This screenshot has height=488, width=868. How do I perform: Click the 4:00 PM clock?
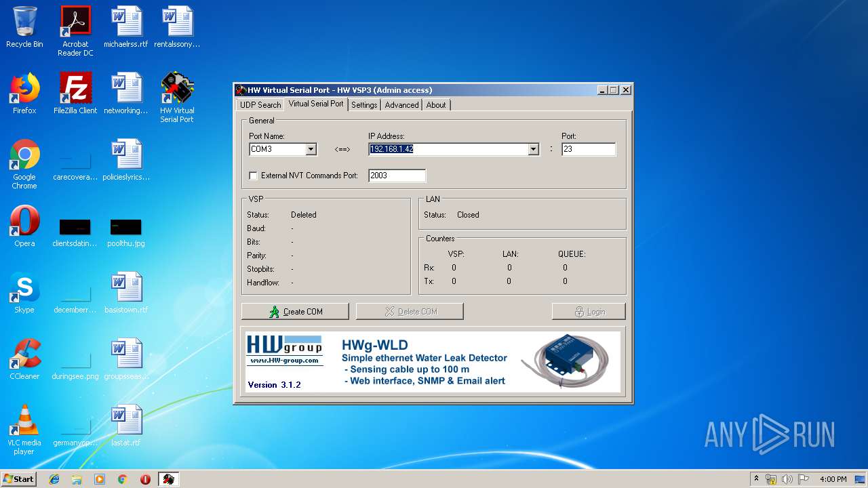coord(833,479)
